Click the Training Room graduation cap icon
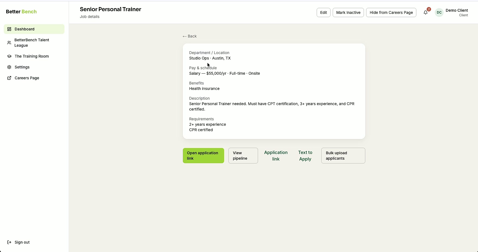The height and width of the screenshot is (252, 478). coord(9,56)
